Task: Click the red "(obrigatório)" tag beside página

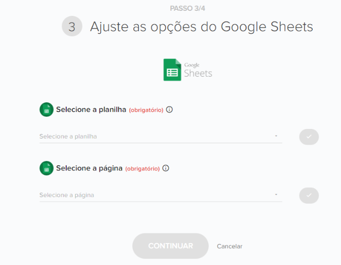Action: tap(143, 168)
